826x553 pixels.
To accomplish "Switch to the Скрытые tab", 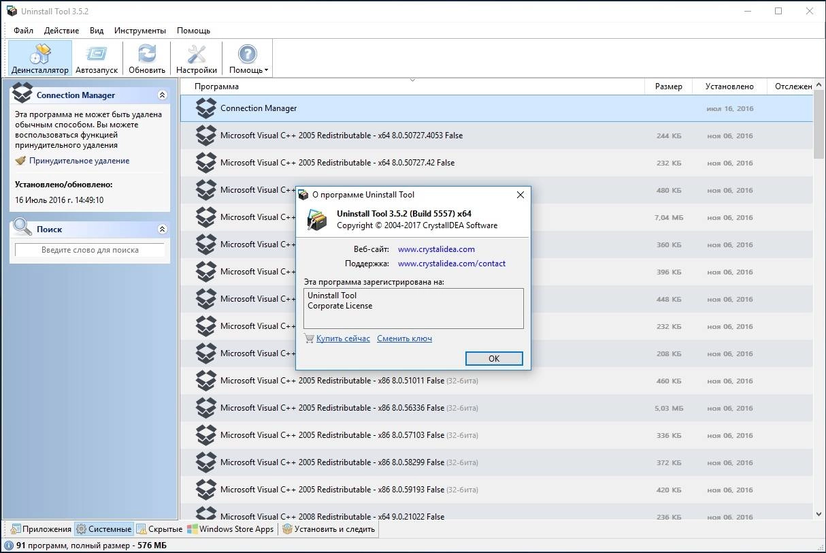I will pos(159,529).
